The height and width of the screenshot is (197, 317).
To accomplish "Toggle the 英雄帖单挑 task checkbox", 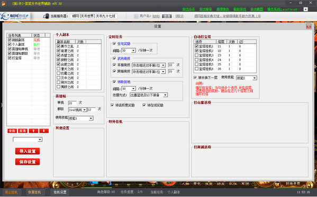I will pyautogui.click(x=10, y=49).
